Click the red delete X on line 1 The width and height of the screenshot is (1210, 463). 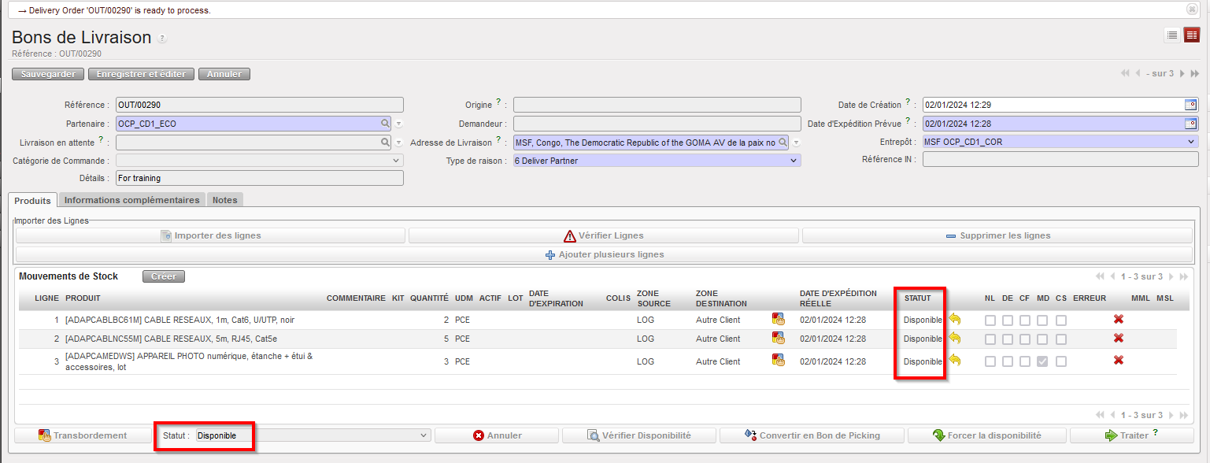coord(1118,319)
